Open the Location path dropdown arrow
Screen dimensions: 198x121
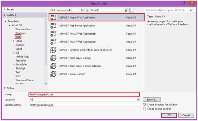(138, 99)
